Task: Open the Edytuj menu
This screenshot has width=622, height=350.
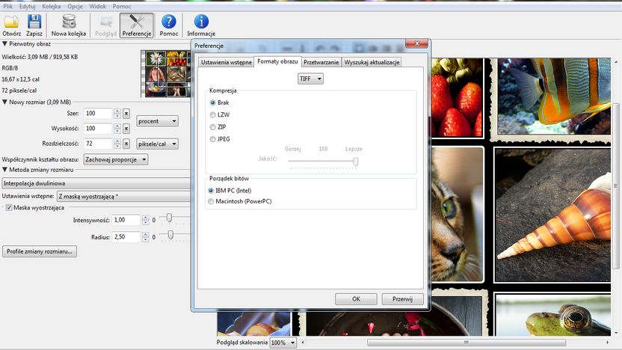Action: 27,6
